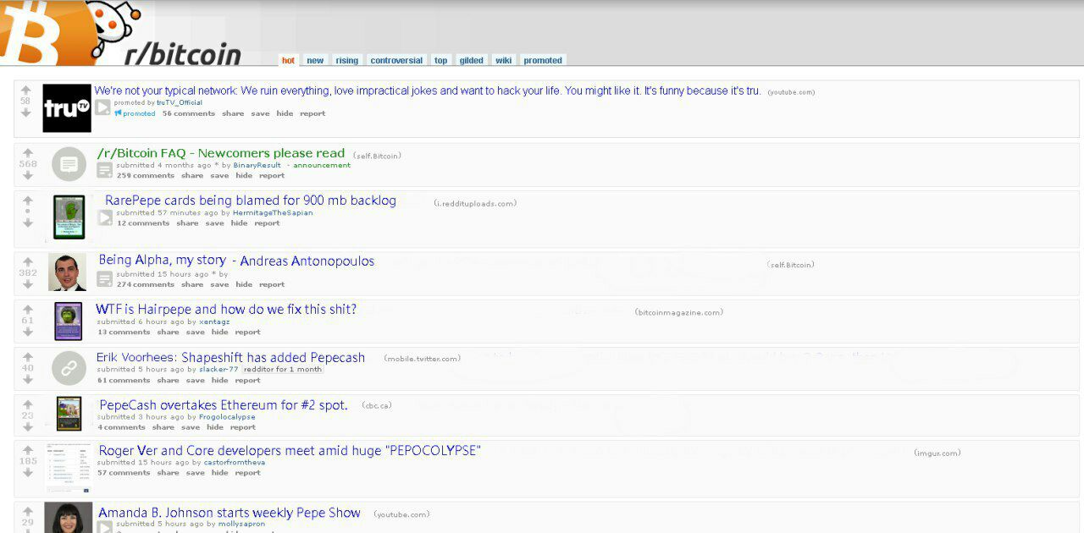Save the Erik Voorhees Shapeshift post

tap(195, 380)
